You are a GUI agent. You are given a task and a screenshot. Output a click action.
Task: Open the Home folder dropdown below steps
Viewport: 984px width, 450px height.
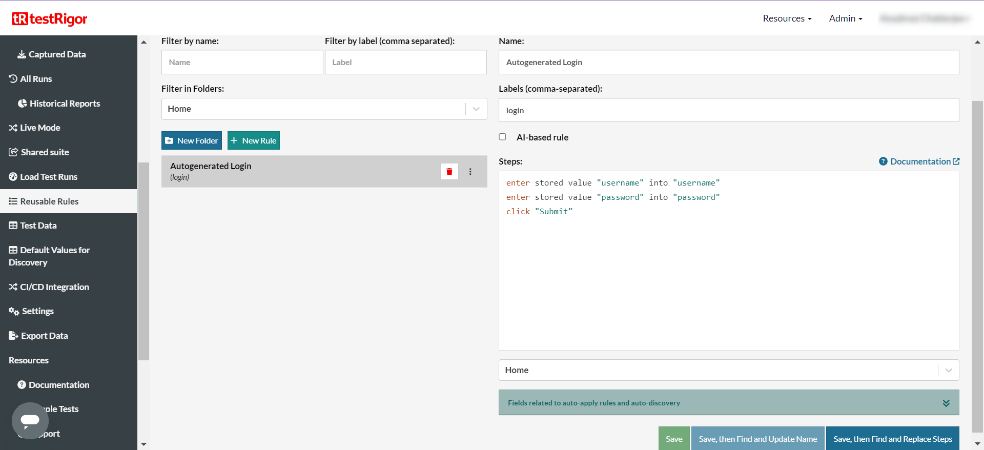tap(948, 370)
